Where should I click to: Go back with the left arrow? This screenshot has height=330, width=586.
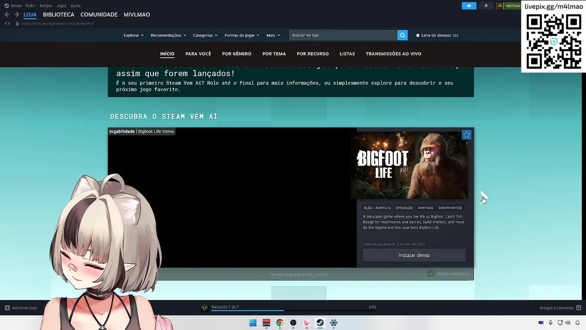tap(7, 15)
